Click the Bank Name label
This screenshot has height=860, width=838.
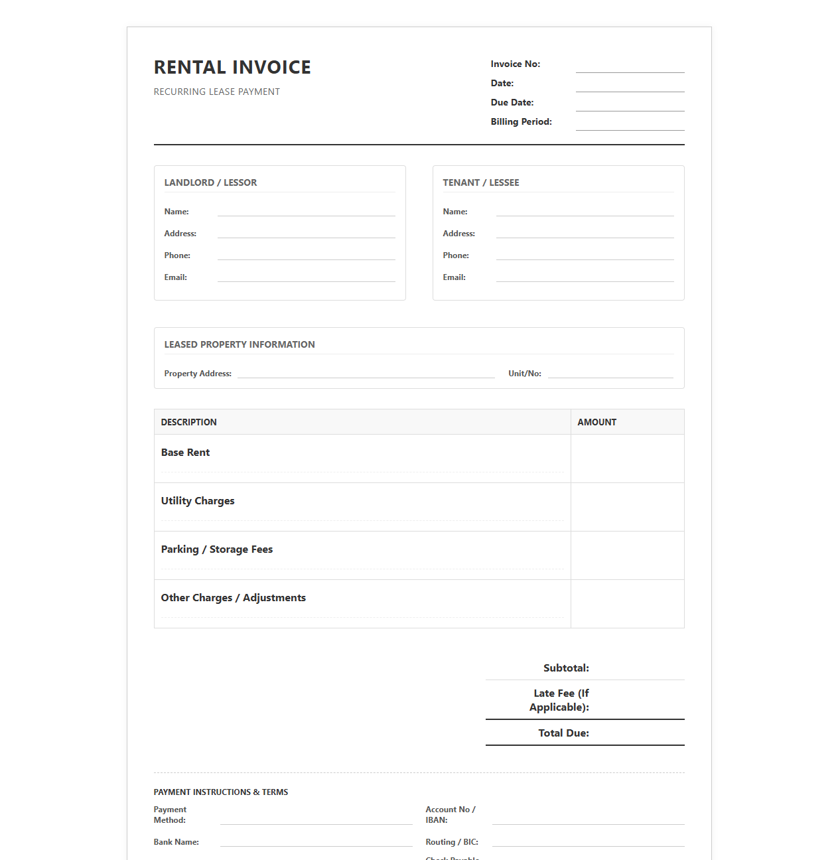176,842
